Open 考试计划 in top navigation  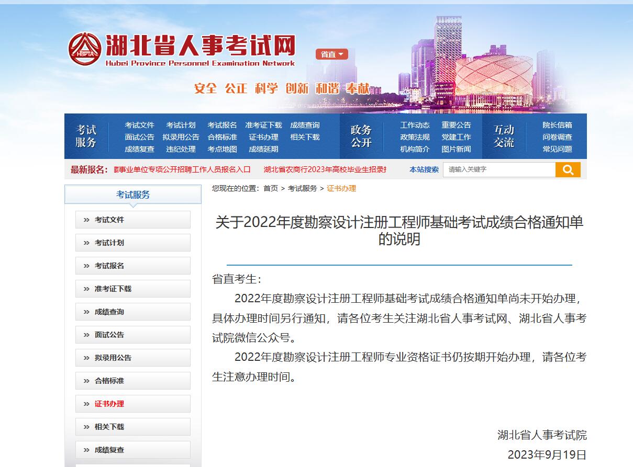[181, 125]
